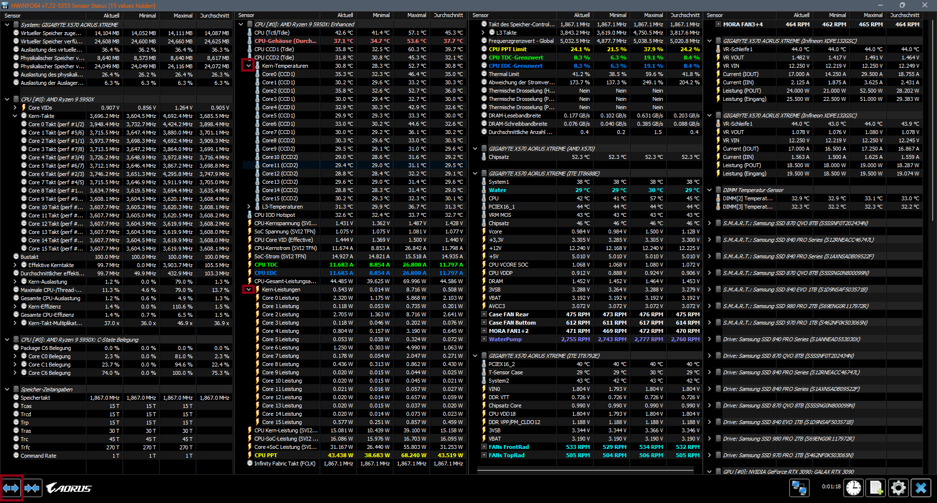Collapse the Kern-Takte core clocks list
Screen dimensions: 937x503
click(x=15, y=116)
